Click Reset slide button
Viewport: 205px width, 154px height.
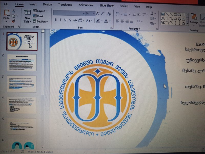(38, 16)
